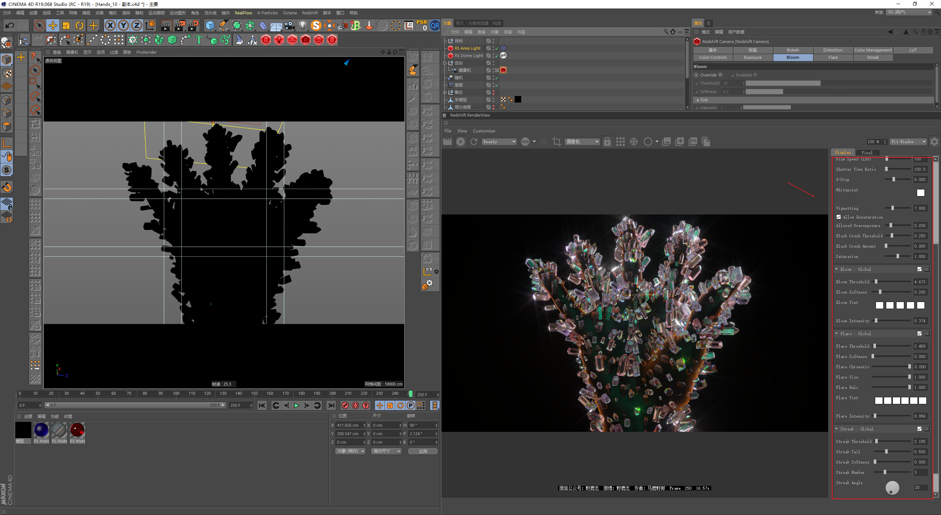Open the RealFlow menu
Image resolution: width=941 pixels, height=515 pixels.
(243, 13)
